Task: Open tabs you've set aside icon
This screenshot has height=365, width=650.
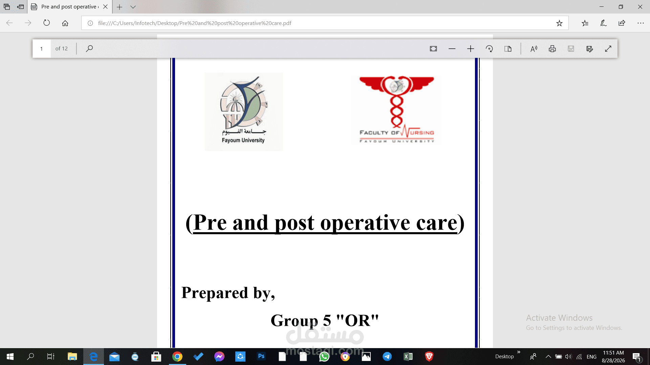Action: 7,7
